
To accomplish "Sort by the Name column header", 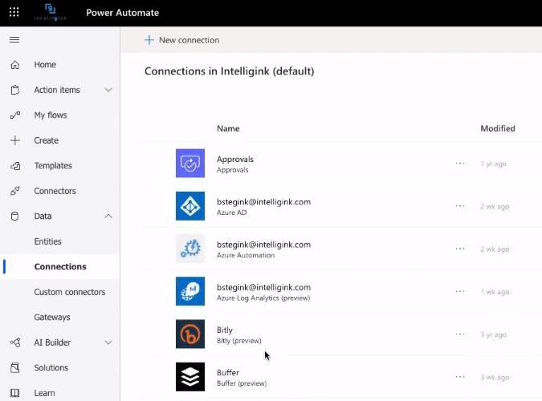I will coord(228,128).
